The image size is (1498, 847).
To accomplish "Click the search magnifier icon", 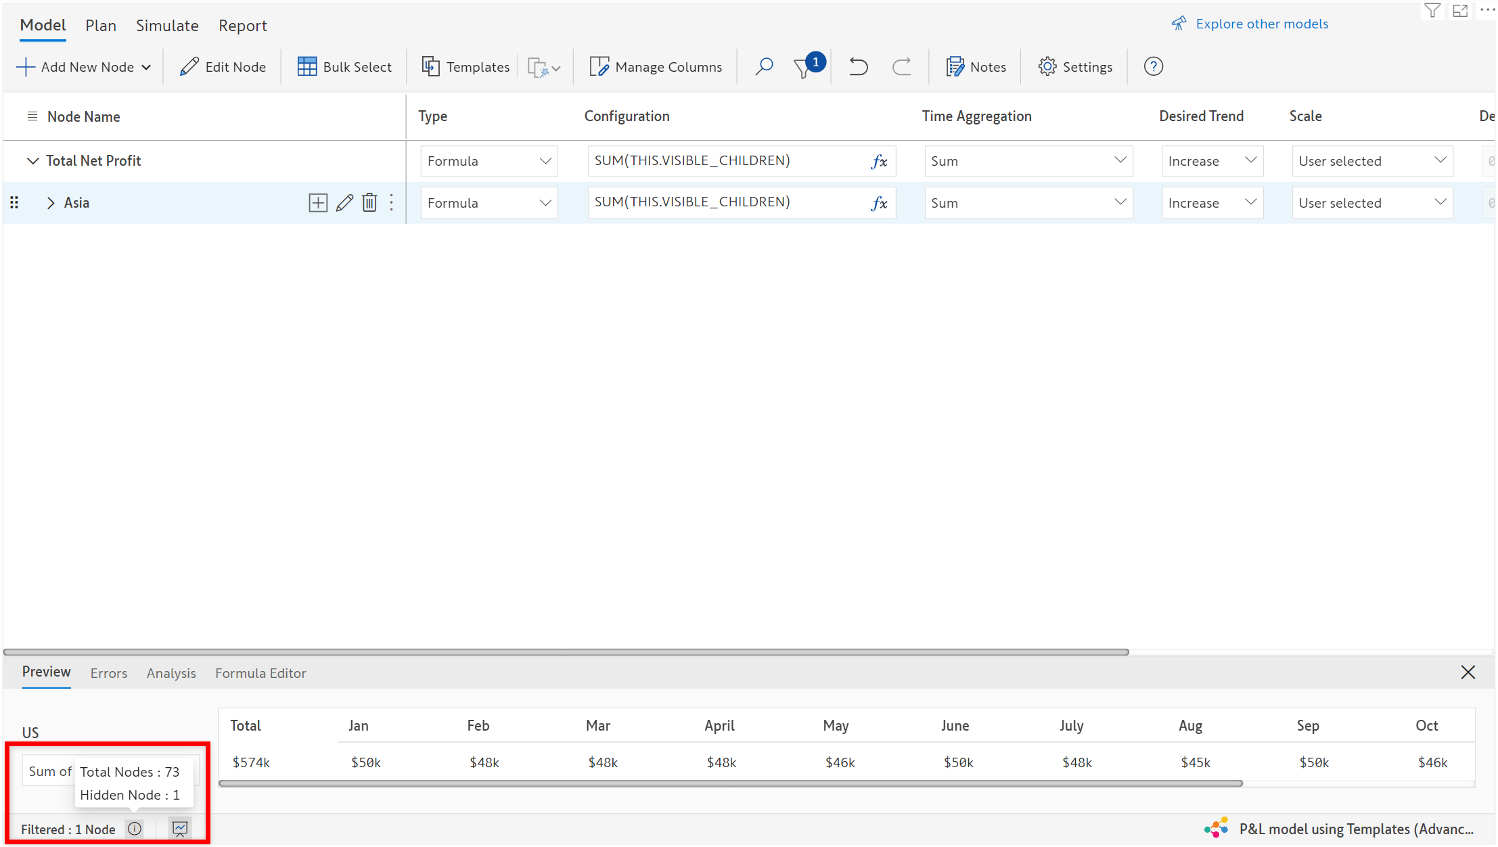I will [x=764, y=66].
